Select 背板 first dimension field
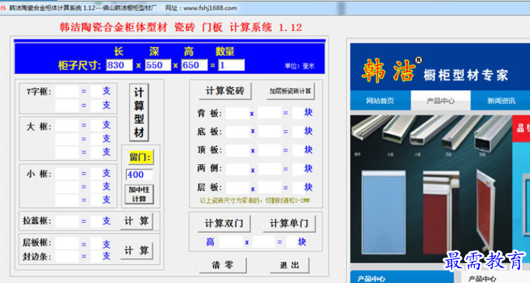 point(238,113)
